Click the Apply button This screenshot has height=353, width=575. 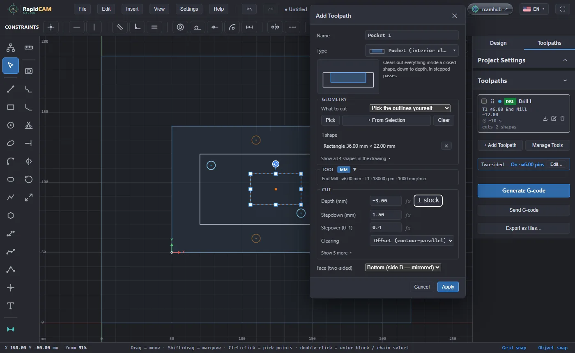point(448,287)
